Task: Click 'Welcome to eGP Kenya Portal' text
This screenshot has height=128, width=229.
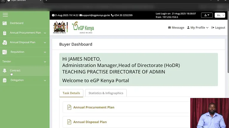Action: [96, 80]
